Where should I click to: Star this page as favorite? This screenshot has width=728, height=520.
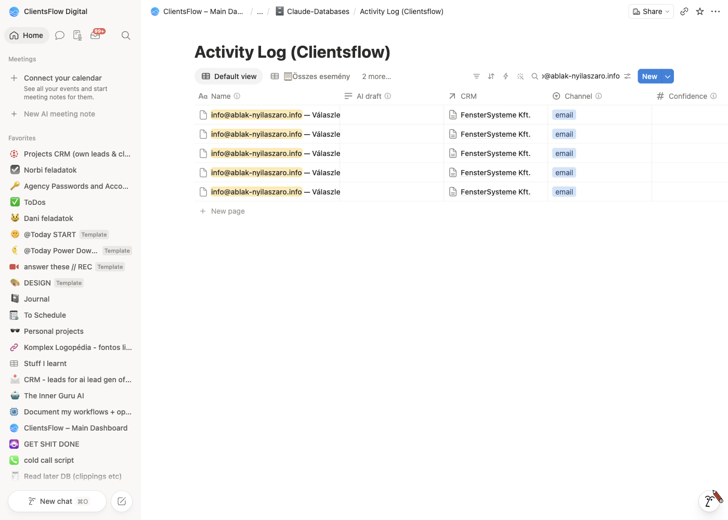[x=700, y=11]
